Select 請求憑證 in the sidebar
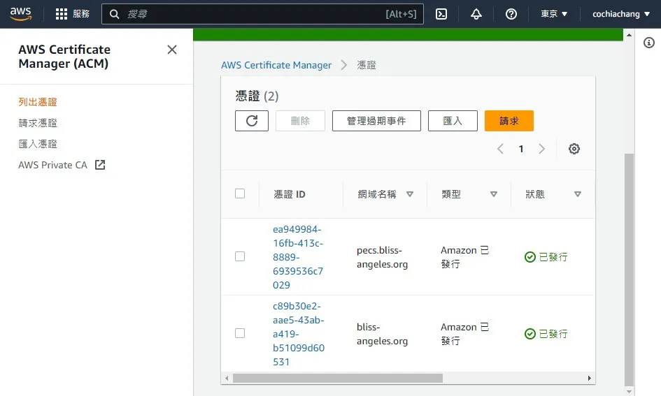Viewport: 661px width, 396px height. tap(38, 123)
